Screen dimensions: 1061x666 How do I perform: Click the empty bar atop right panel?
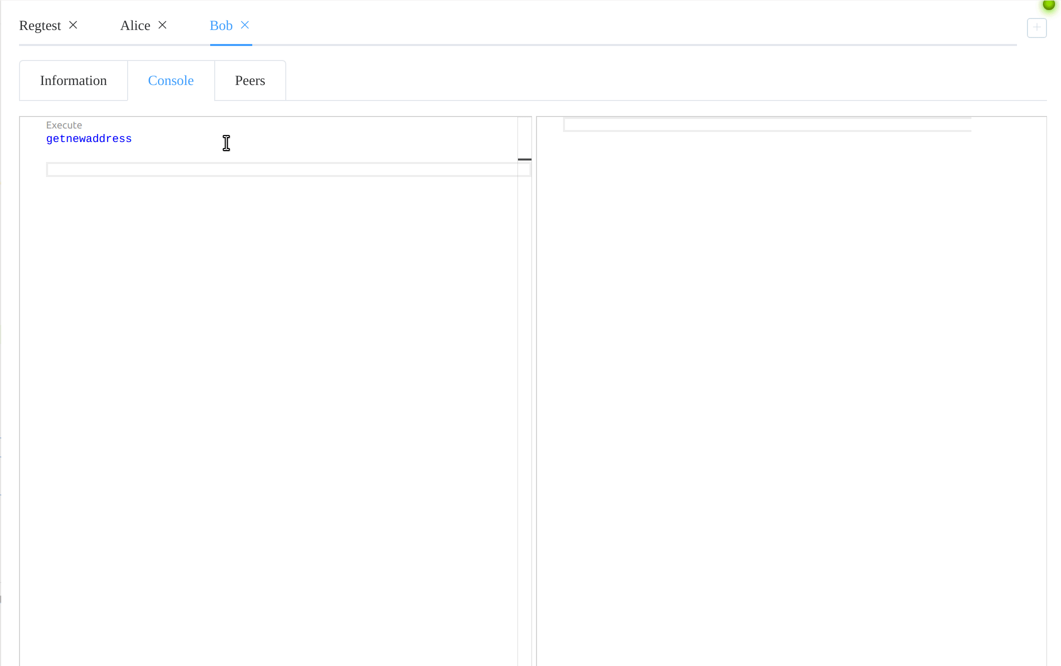coord(767,124)
